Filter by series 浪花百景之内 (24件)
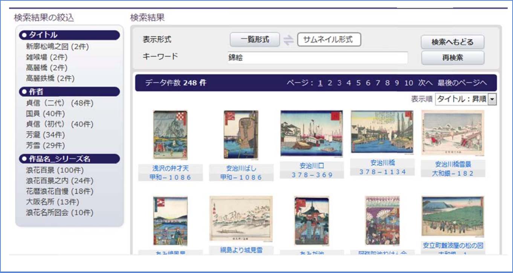This screenshot has height=273, width=513. coord(60,181)
